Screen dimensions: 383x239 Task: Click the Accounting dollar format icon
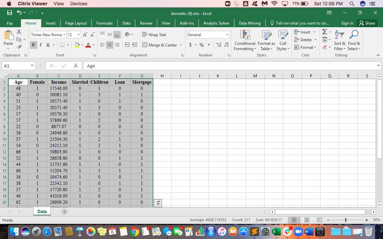click(190, 45)
